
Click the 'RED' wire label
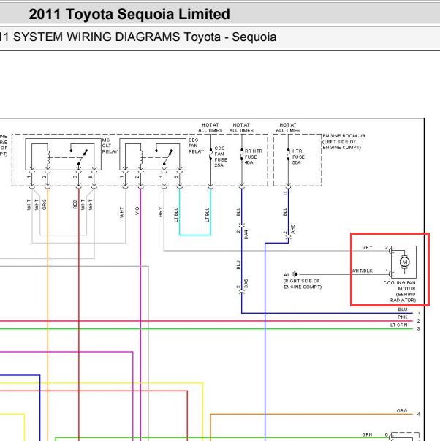(75, 204)
